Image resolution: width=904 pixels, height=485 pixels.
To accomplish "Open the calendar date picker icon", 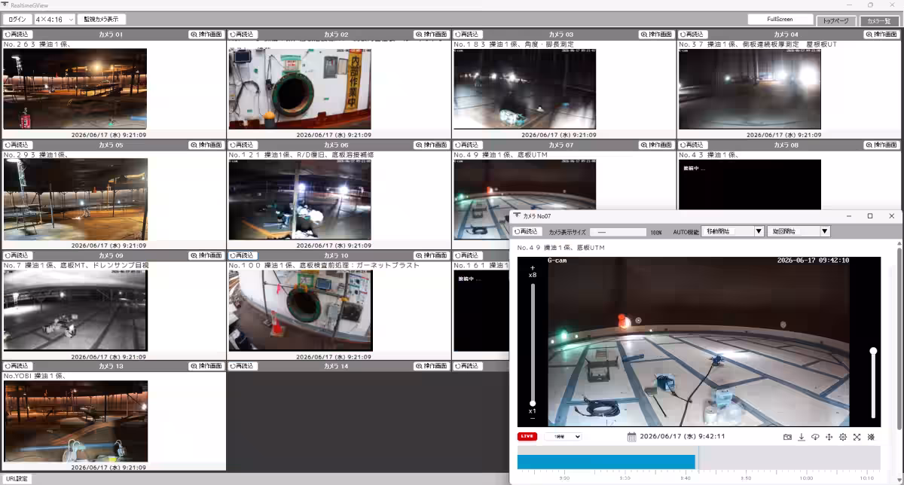I will click(631, 437).
